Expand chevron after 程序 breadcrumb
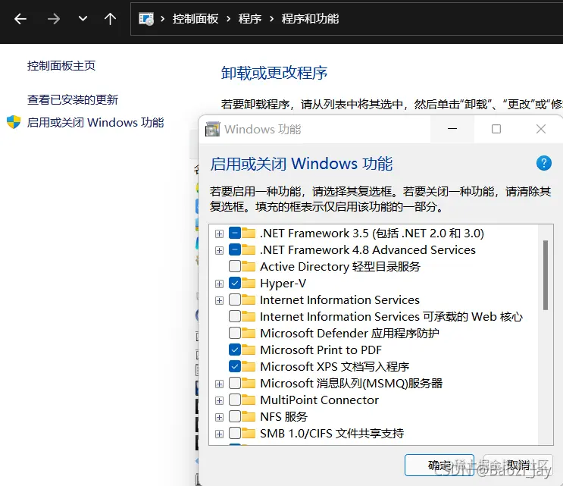The width and height of the screenshot is (563, 486). coord(271,19)
